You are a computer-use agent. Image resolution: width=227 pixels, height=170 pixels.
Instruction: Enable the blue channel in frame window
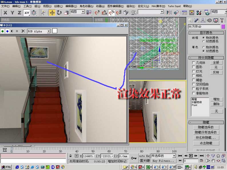(7, 31)
